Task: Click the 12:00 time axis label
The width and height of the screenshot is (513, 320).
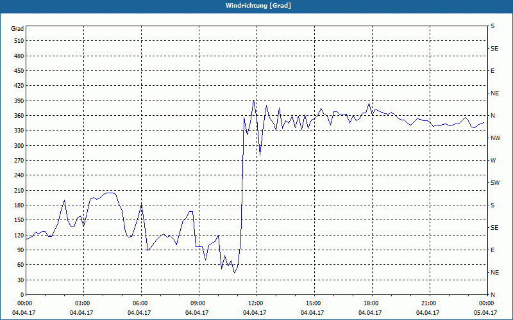Action: coord(256,303)
